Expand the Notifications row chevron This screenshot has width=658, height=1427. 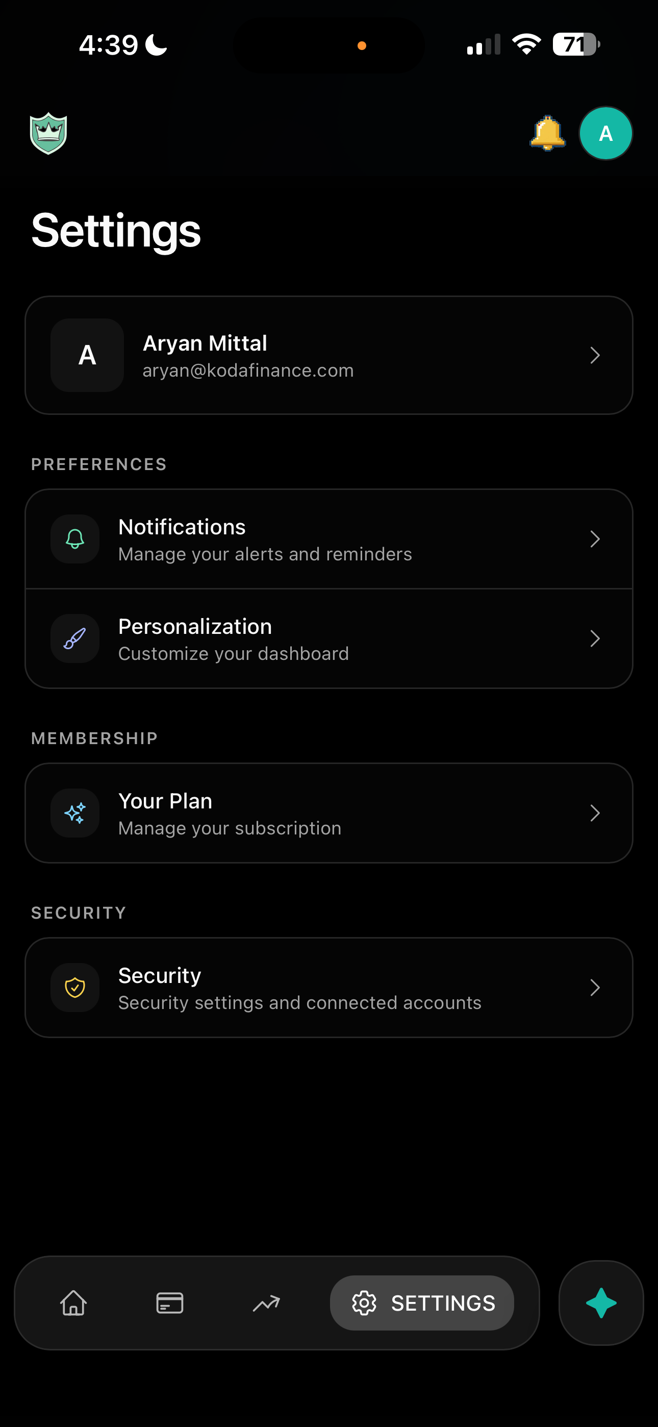click(595, 539)
